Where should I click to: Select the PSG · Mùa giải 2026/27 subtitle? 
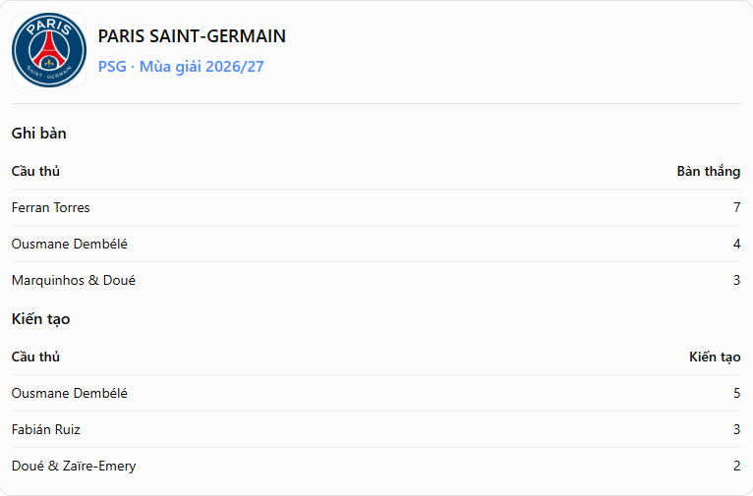pos(181,66)
